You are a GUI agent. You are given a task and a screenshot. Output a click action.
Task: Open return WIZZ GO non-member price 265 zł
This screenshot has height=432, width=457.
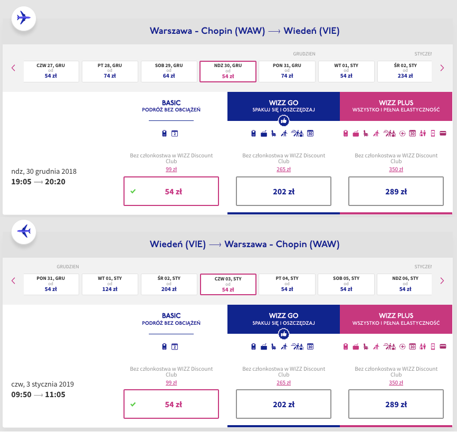tap(283, 382)
